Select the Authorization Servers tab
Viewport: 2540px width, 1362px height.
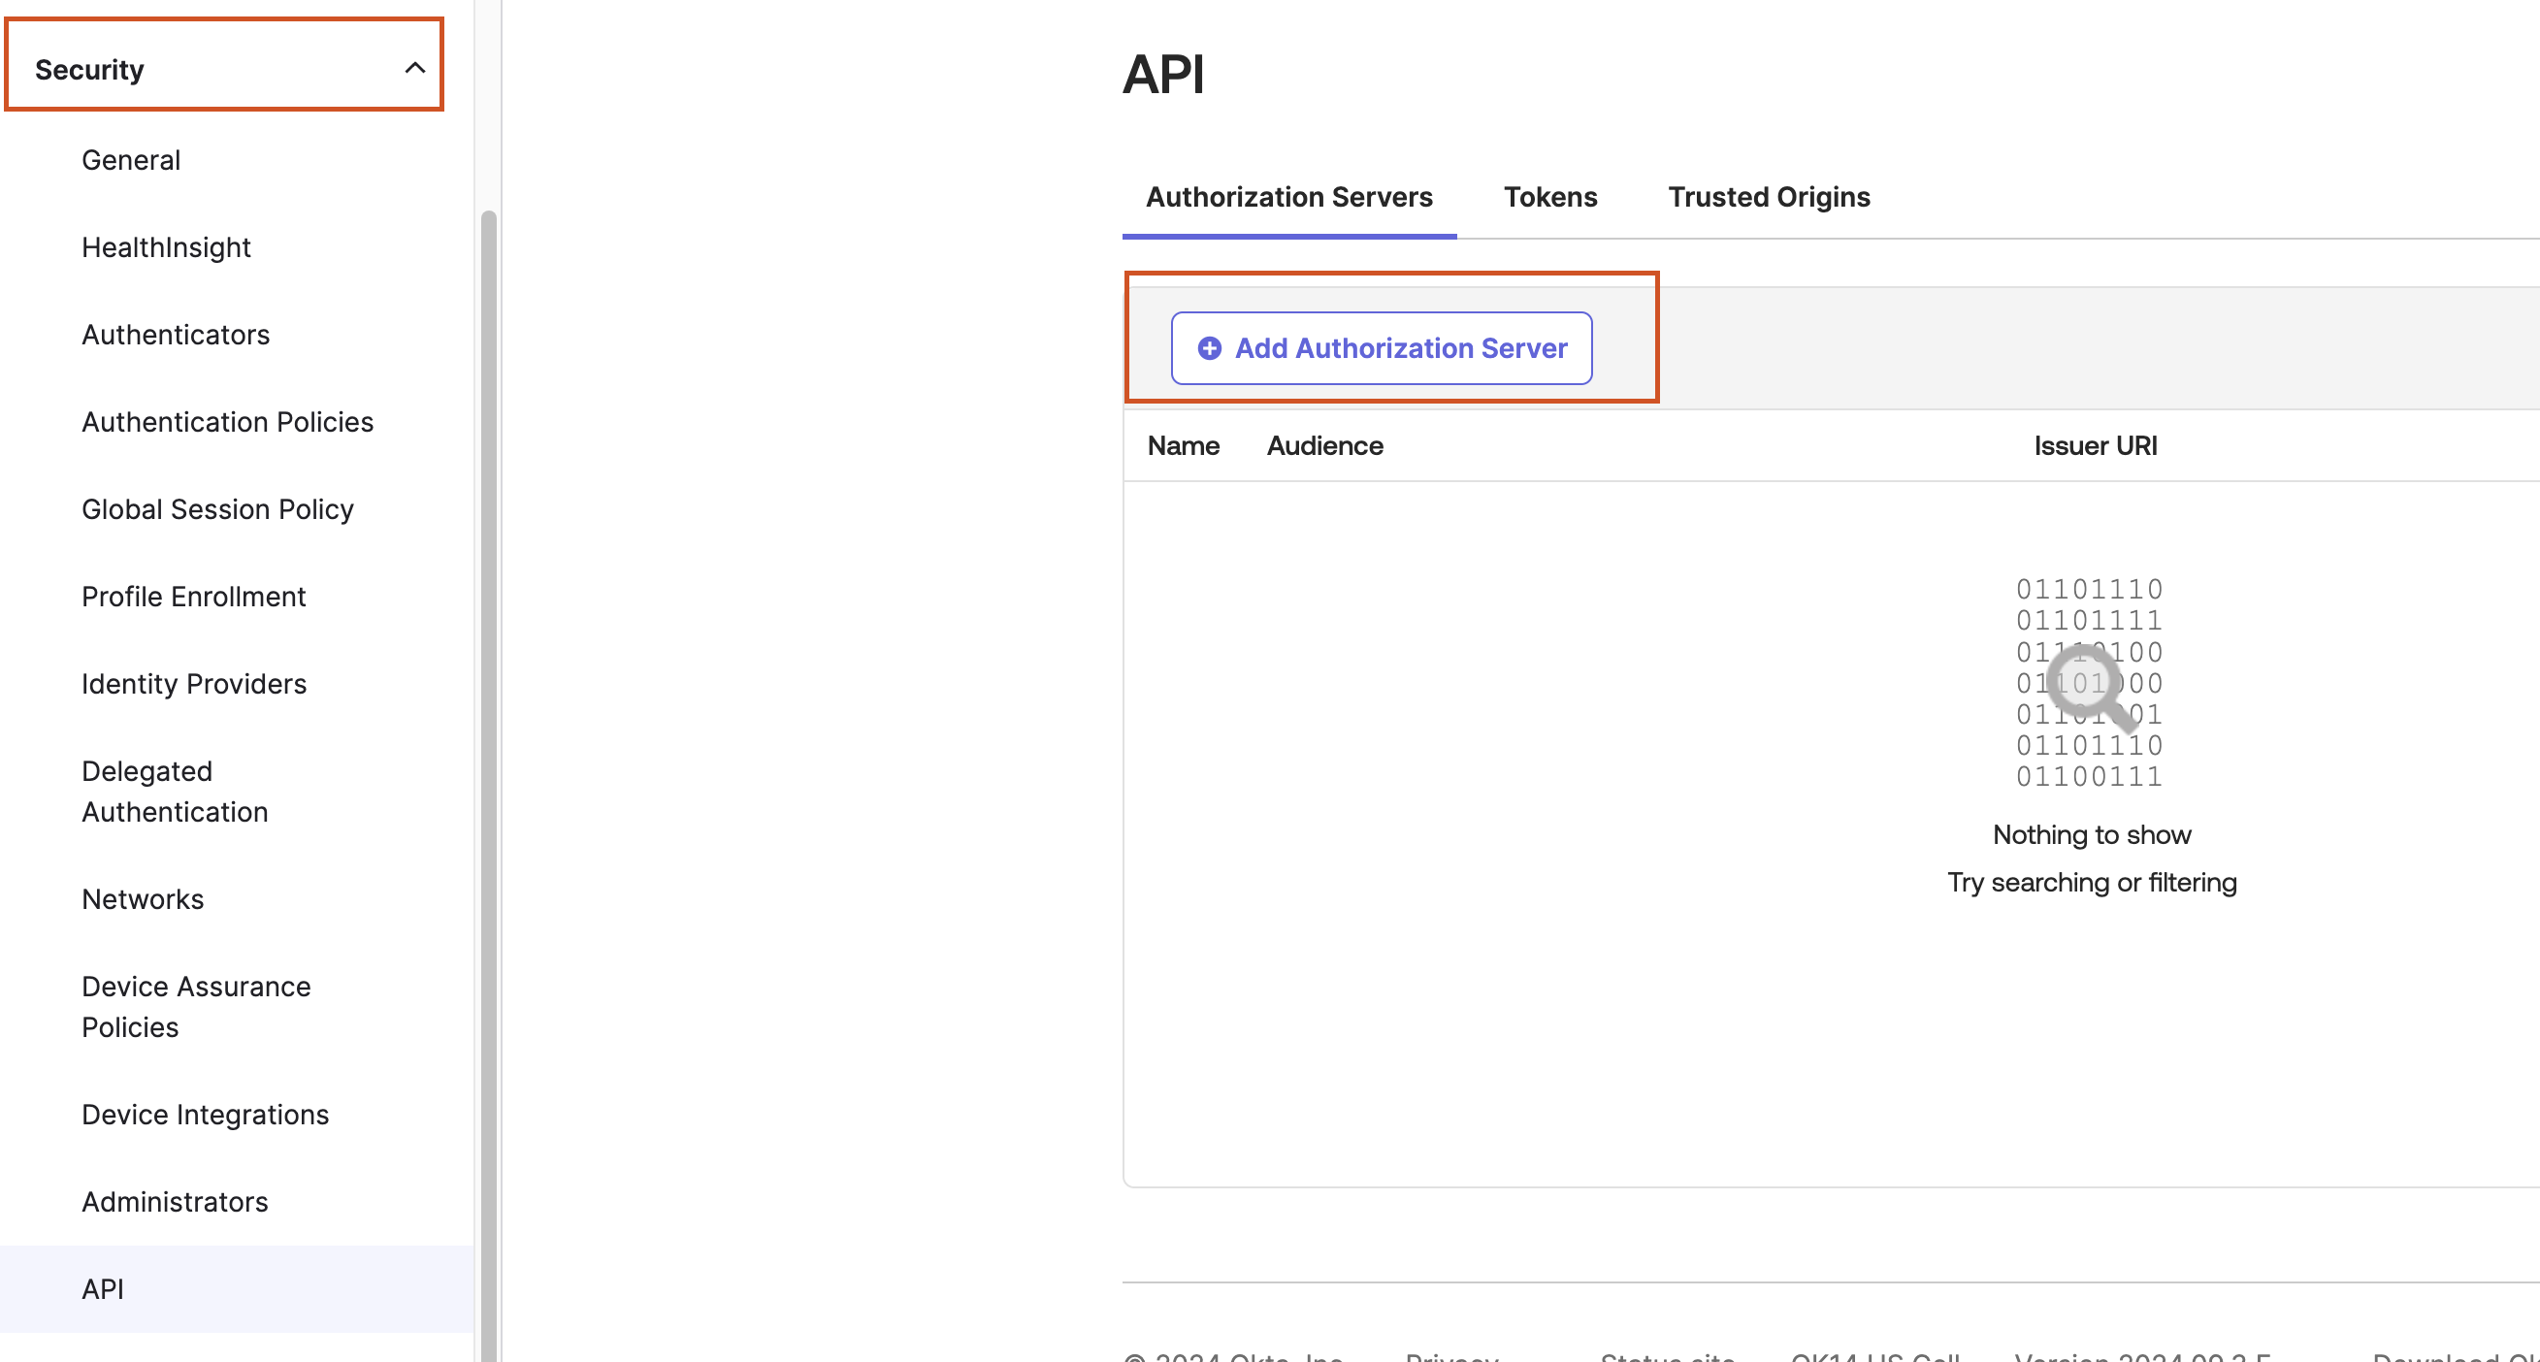pos(1287,197)
